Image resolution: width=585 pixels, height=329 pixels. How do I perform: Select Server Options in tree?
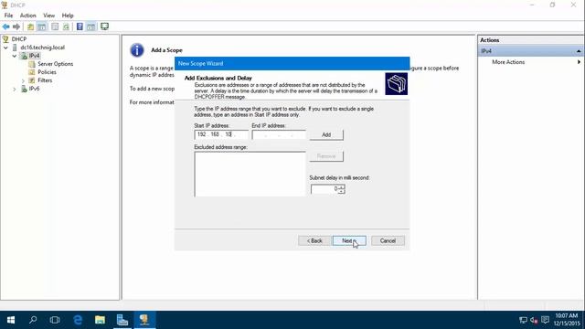point(55,64)
